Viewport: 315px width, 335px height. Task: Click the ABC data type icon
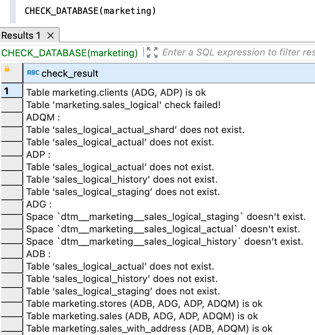33,73
